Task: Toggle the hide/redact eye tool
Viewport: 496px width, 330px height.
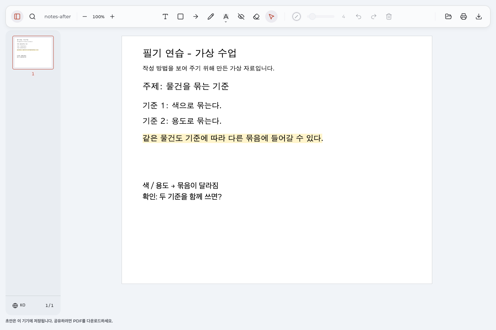Action: click(x=241, y=16)
